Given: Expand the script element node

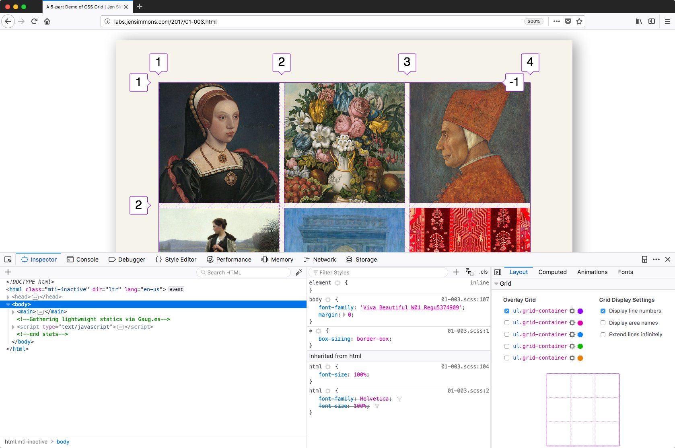Looking at the screenshot, I should coord(13,327).
